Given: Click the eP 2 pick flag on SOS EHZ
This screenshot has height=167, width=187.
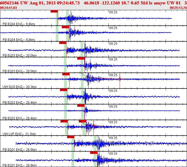Looking at the screenshot, I should pyautogui.click(x=66, y=74).
